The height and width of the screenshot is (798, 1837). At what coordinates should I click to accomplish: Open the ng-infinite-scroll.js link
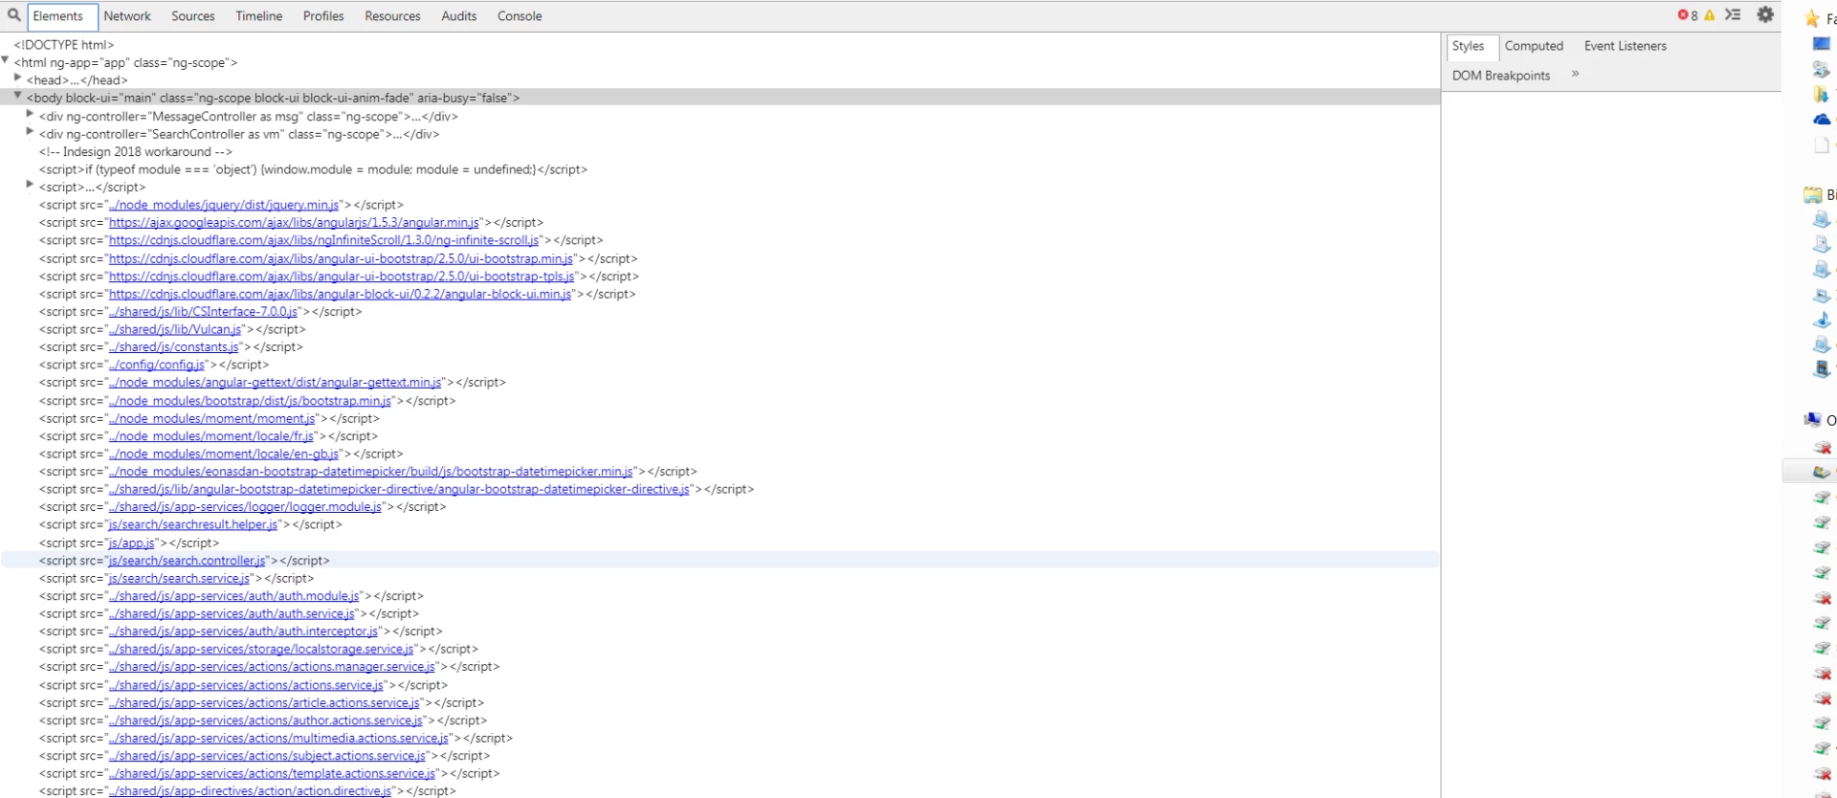(323, 240)
